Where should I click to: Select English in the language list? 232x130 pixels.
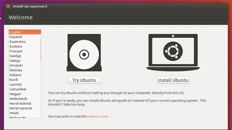[25, 32]
